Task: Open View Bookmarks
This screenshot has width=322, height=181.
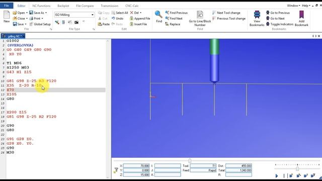Action: coord(257,19)
